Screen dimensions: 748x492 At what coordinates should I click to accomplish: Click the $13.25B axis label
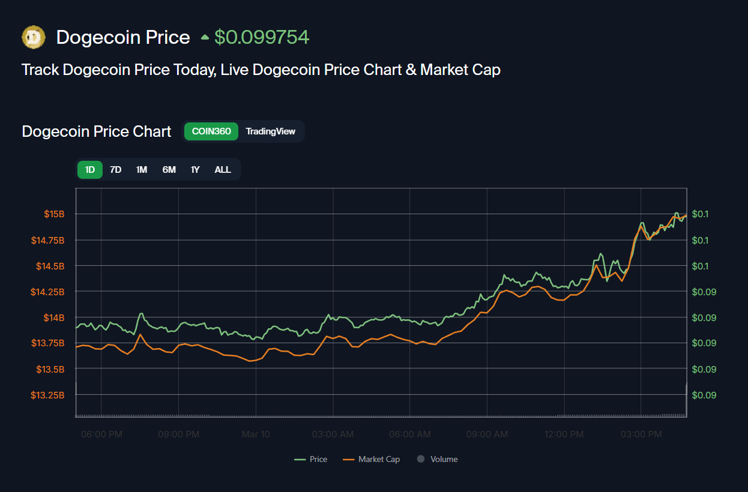[x=47, y=395]
